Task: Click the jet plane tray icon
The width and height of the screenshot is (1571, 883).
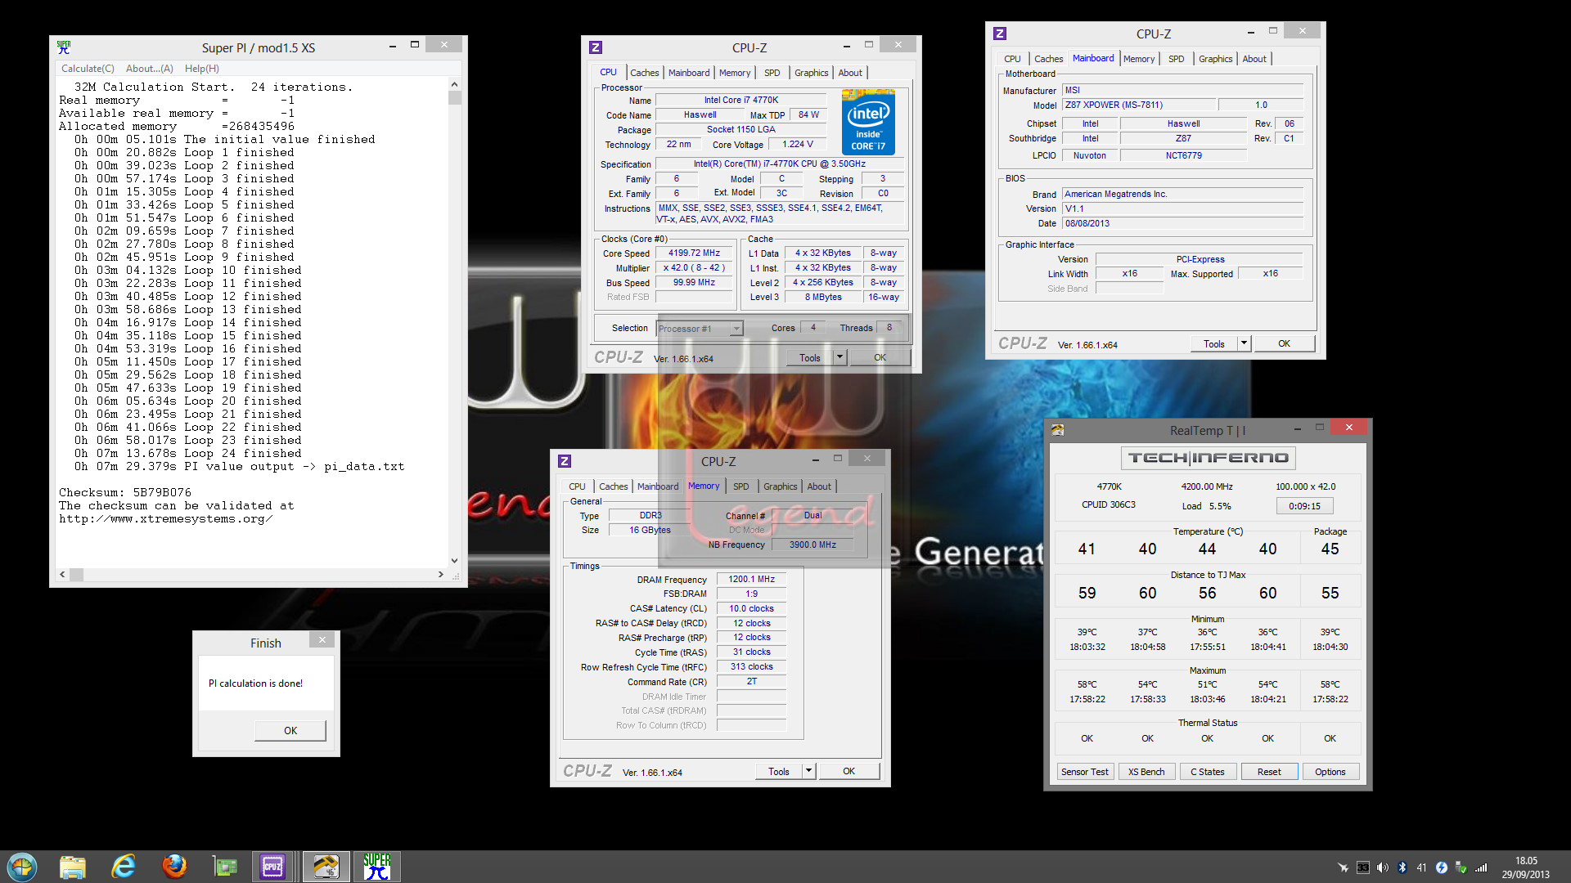Action: (1343, 867)
